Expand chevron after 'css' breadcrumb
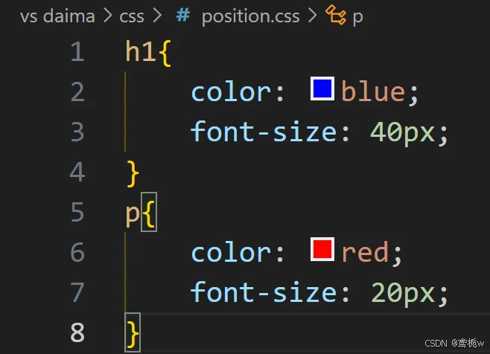The image size is (490, 354). (157, 16)
